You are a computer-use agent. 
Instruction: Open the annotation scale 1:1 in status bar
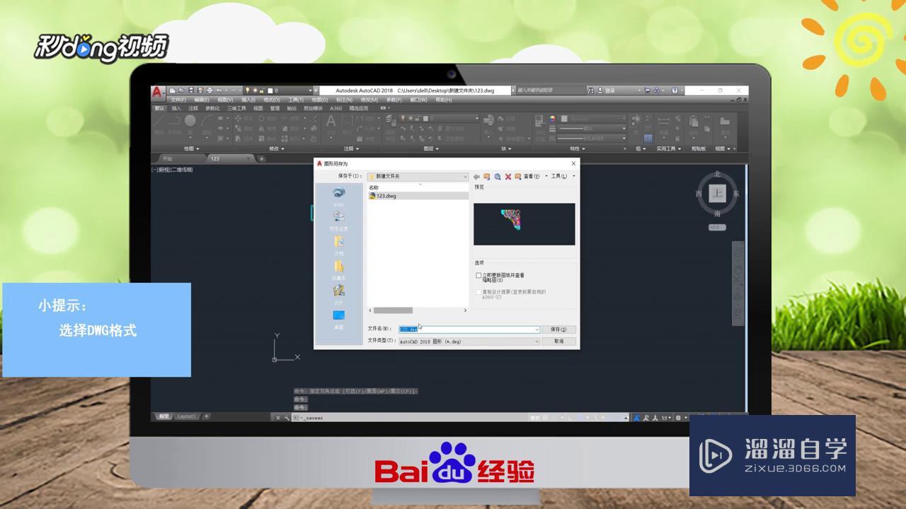tap(666, 417)
